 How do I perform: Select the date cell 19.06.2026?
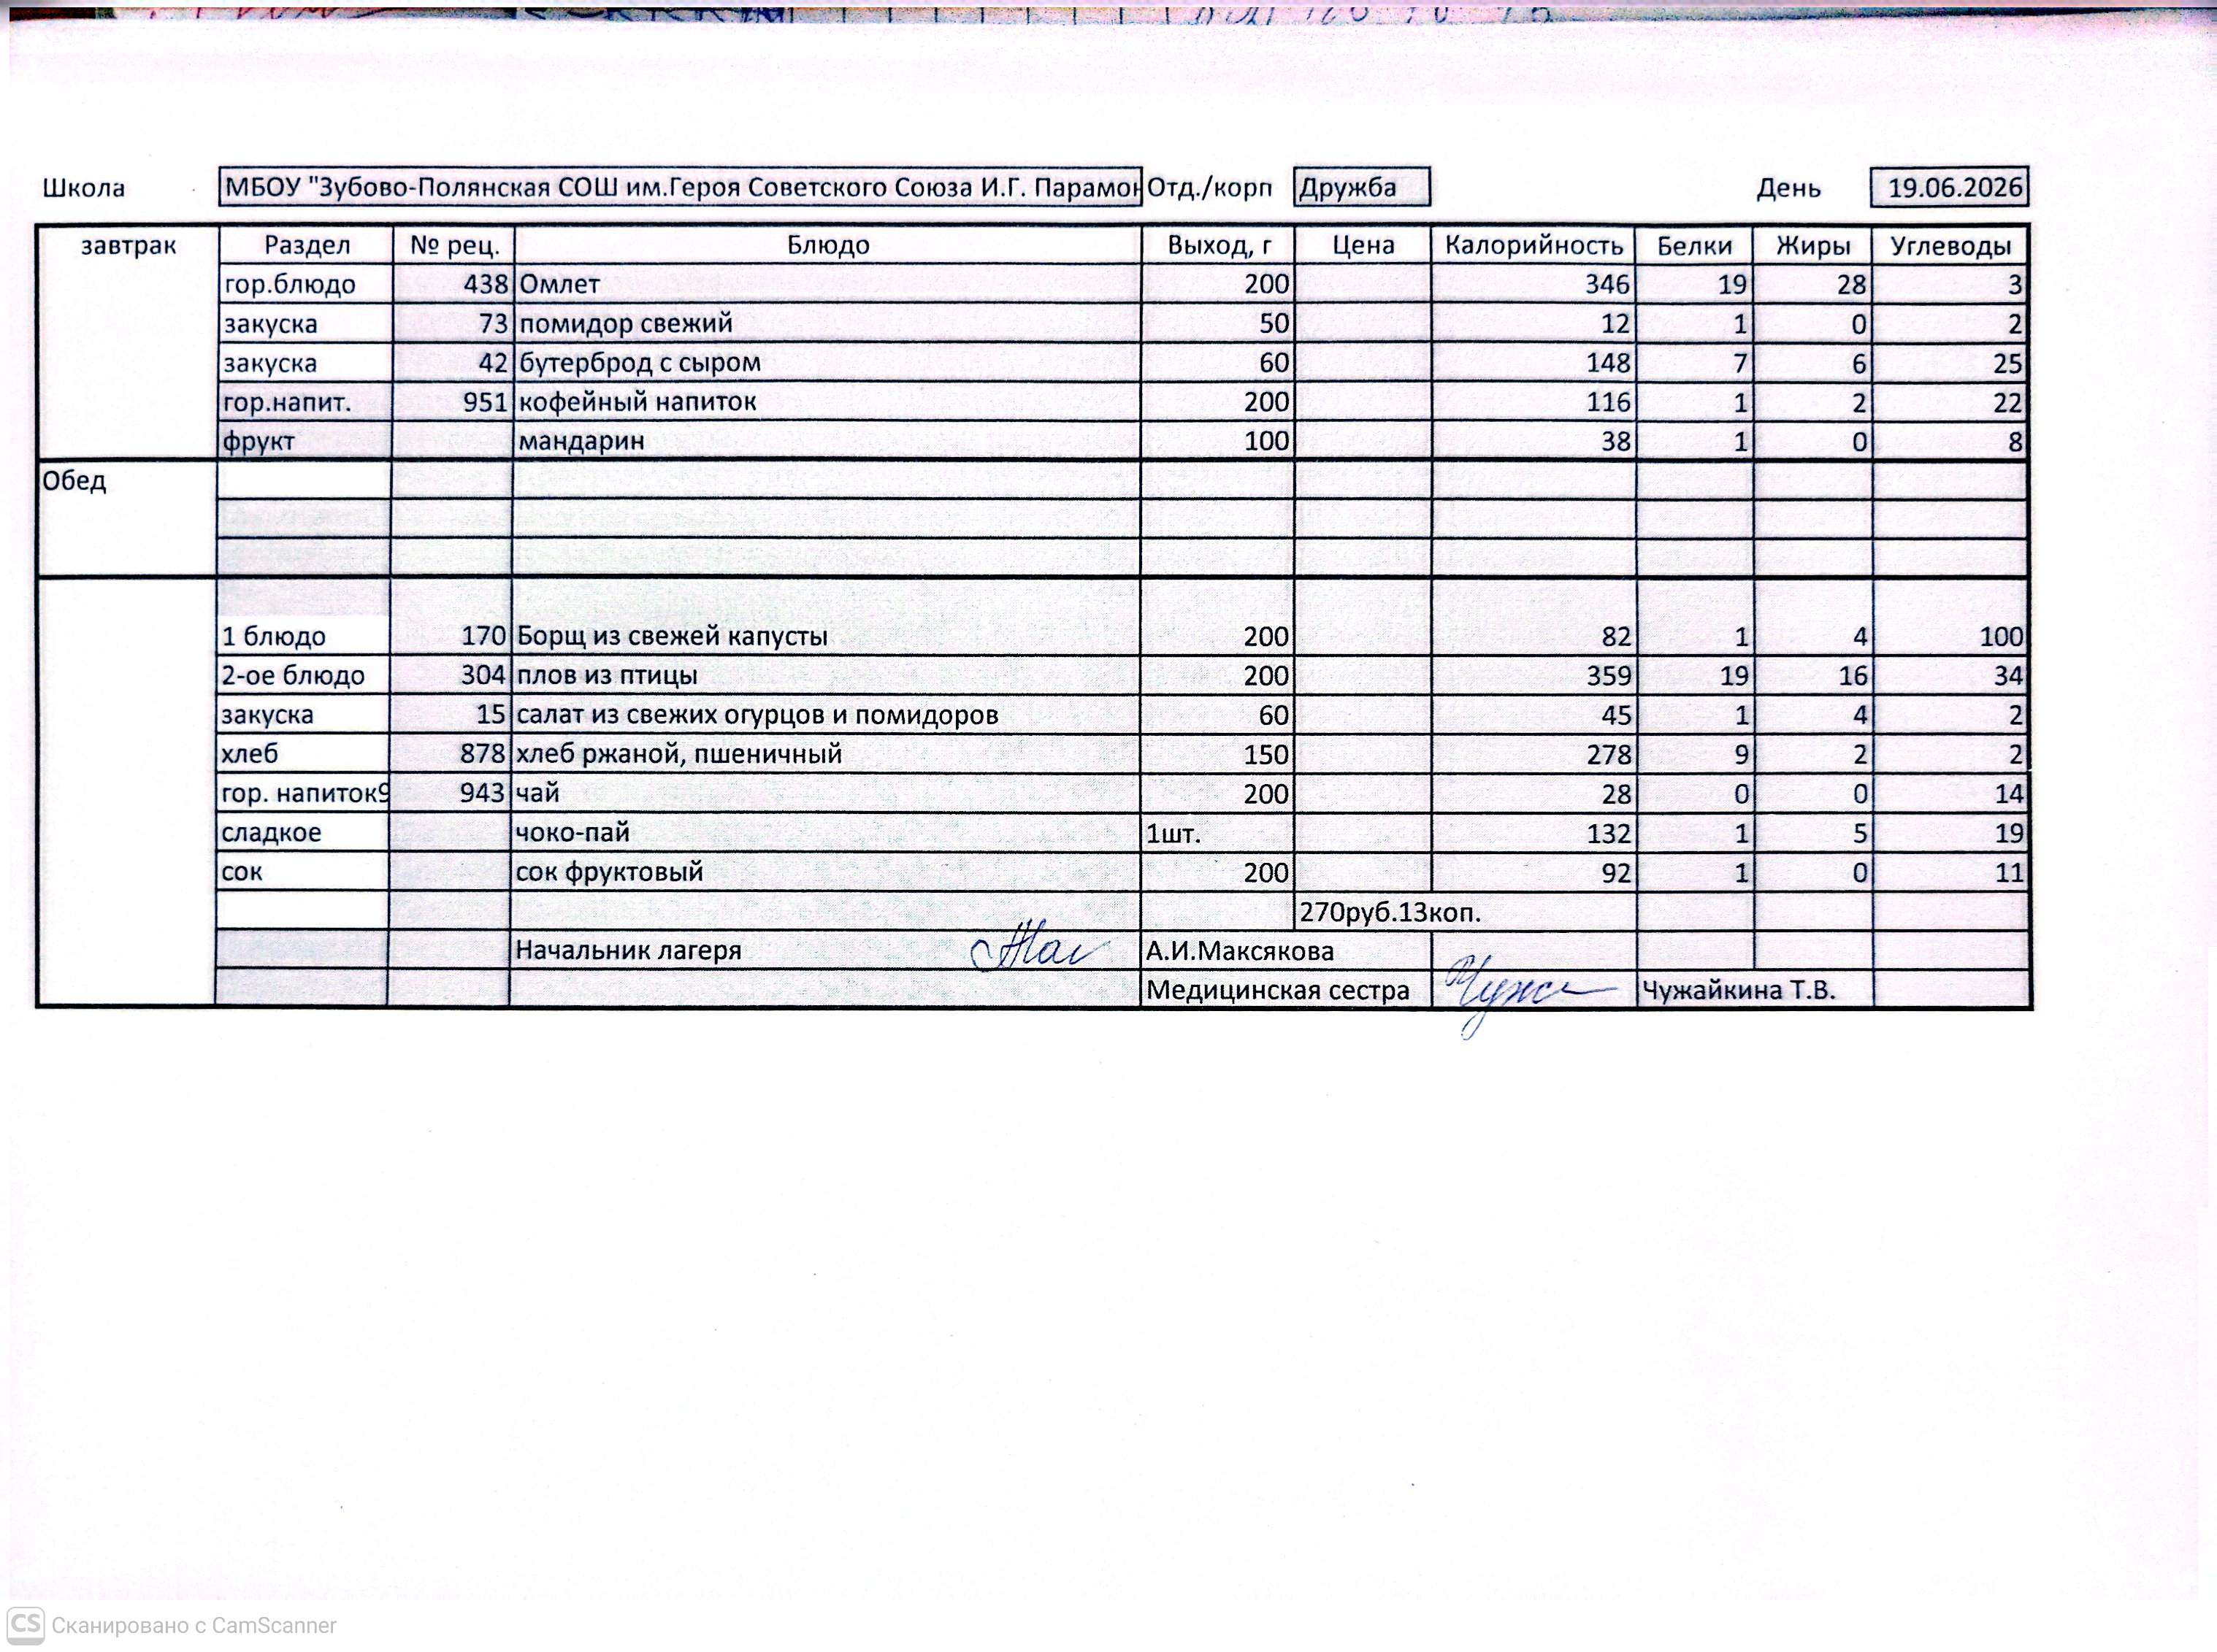(x=1949, y=187)
